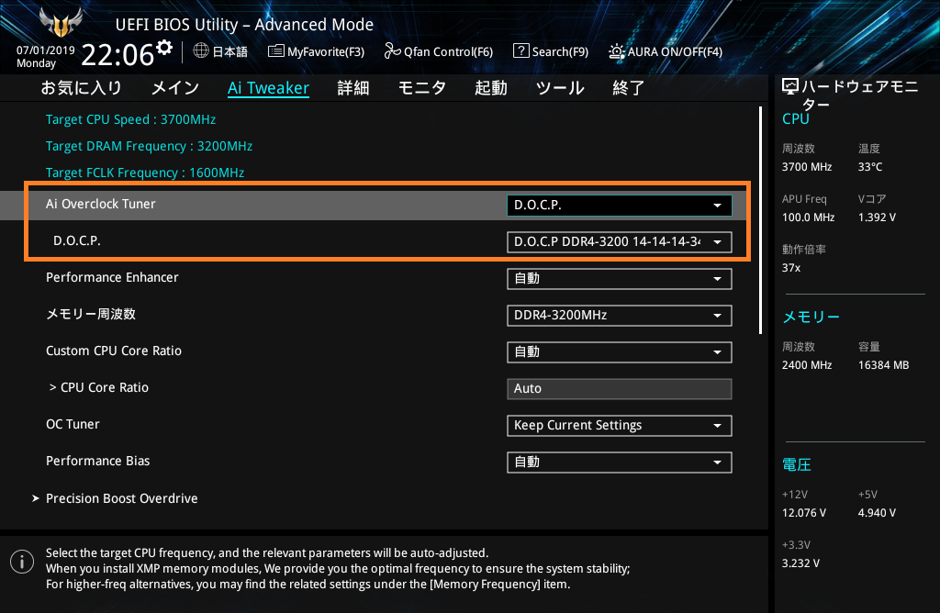Click the settings gear next to clock
This screenshot has width=940, height=613.
164,48
